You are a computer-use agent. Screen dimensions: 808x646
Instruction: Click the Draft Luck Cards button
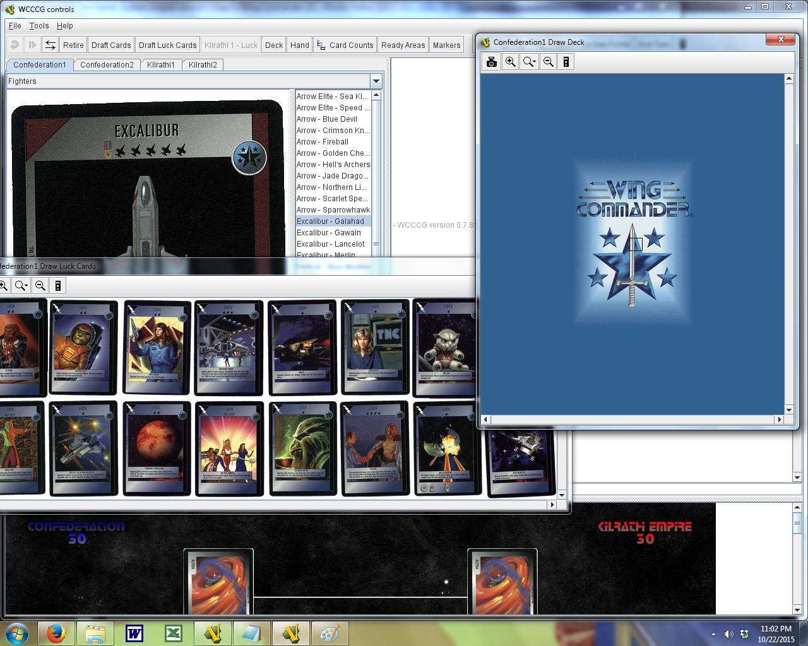[x=167, y=45]
